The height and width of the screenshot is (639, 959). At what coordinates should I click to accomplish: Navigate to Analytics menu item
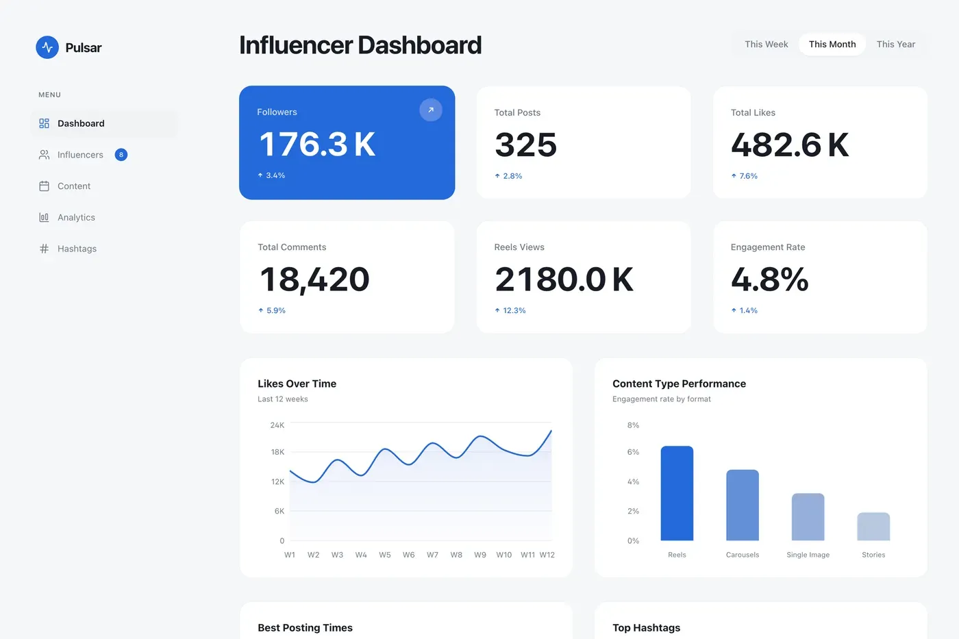click(x=104, y=217)
